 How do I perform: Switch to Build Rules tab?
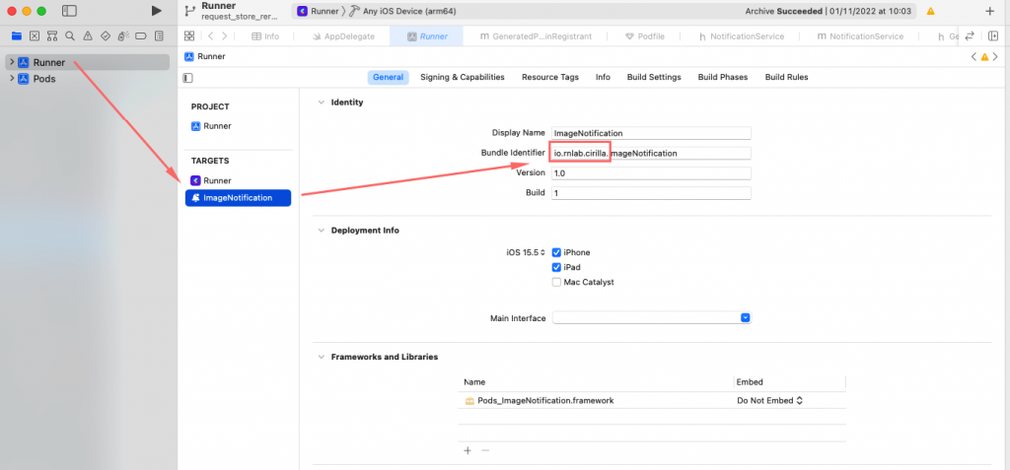click(x=786, y=77)
